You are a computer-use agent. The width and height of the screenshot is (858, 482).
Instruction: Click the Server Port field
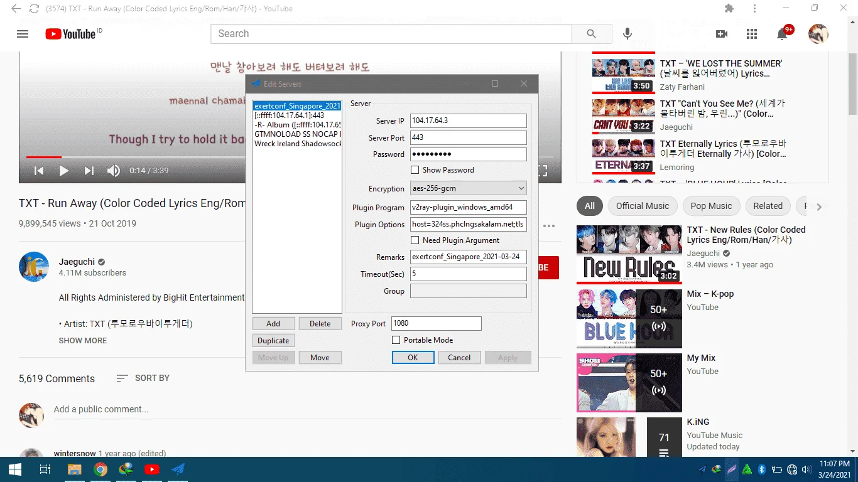[x=469, y=137]
